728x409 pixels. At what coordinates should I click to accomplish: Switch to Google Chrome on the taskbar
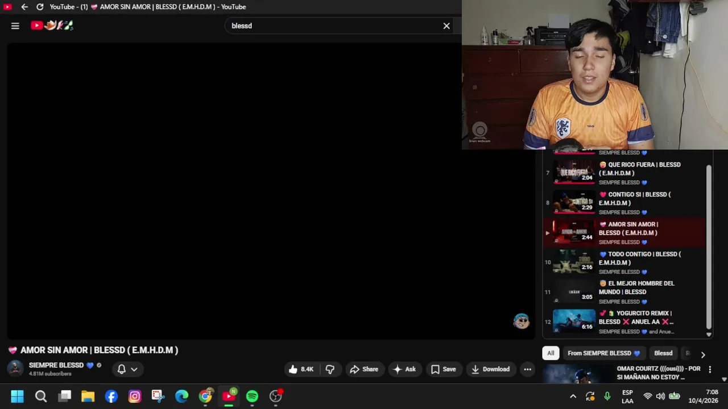205,396
